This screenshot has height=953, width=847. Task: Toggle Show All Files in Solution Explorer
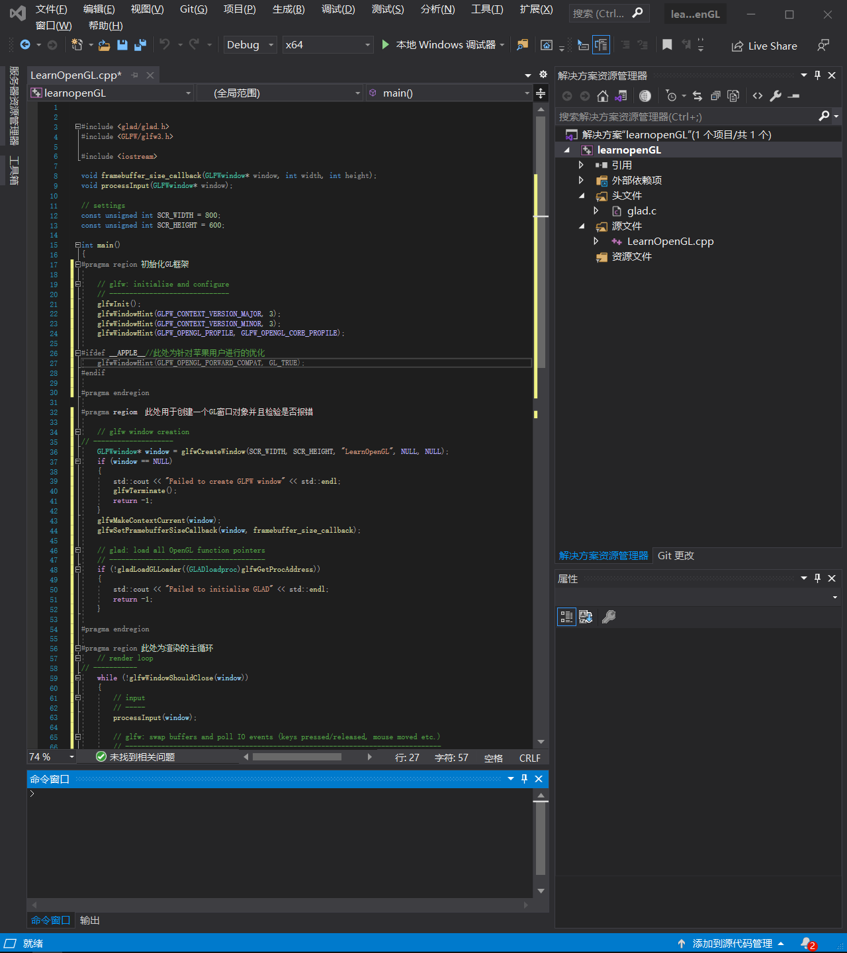coord(733,96)
